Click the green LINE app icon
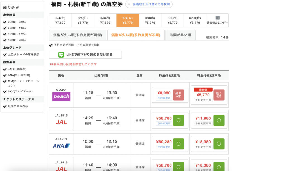286x171 pixels. pos(61,55)
